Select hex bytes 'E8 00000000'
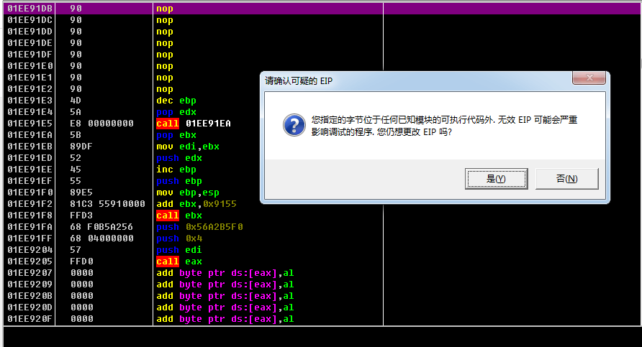The width and height of the screenshot is (642, 347). [x=101, y=124]
